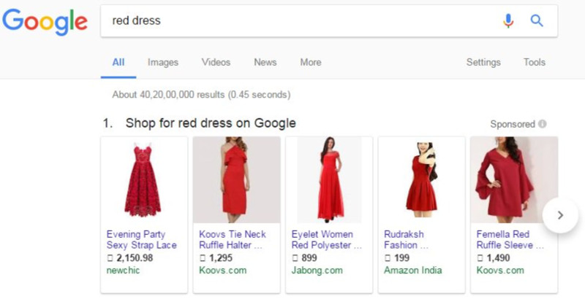
Task: Click the magnifying glass search icon
Action: click(x=537, y=21)
